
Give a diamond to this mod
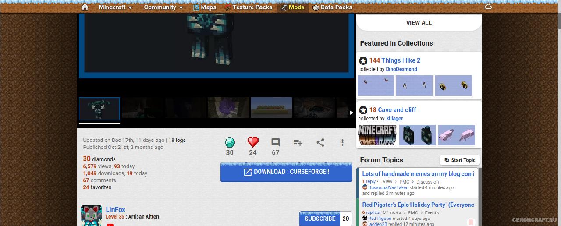pyautogui.click(x=230, y=142)
